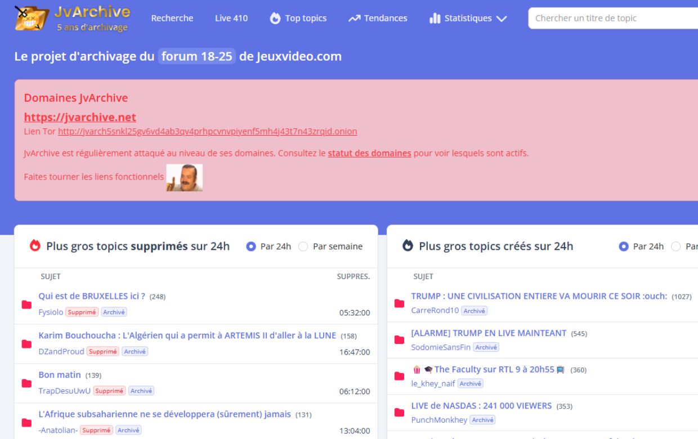
Task: Open the Tor onion link
Action: click(x=207, y=131)
